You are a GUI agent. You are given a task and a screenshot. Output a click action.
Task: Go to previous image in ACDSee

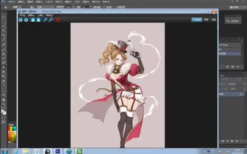(x=20, y=20)
